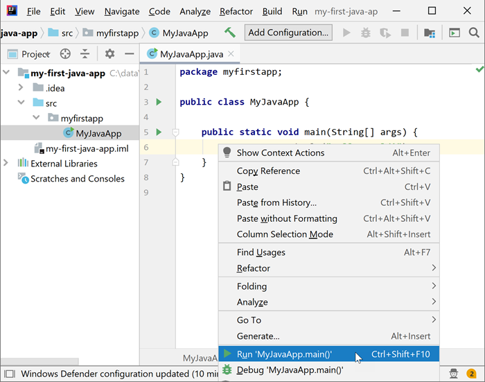The image size is (485, 382).
Task: Click the locate file crosshair icon
Action: tap(65, 54)
